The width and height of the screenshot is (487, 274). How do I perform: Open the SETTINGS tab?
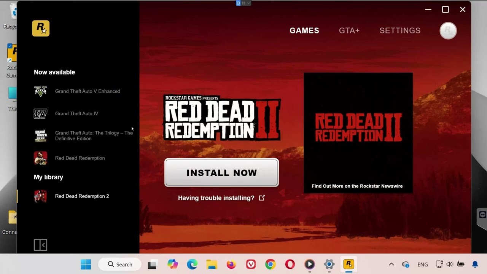click(x=400, y=30)
